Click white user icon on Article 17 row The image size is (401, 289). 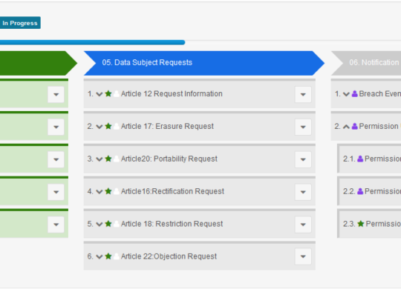pos(117,127)
